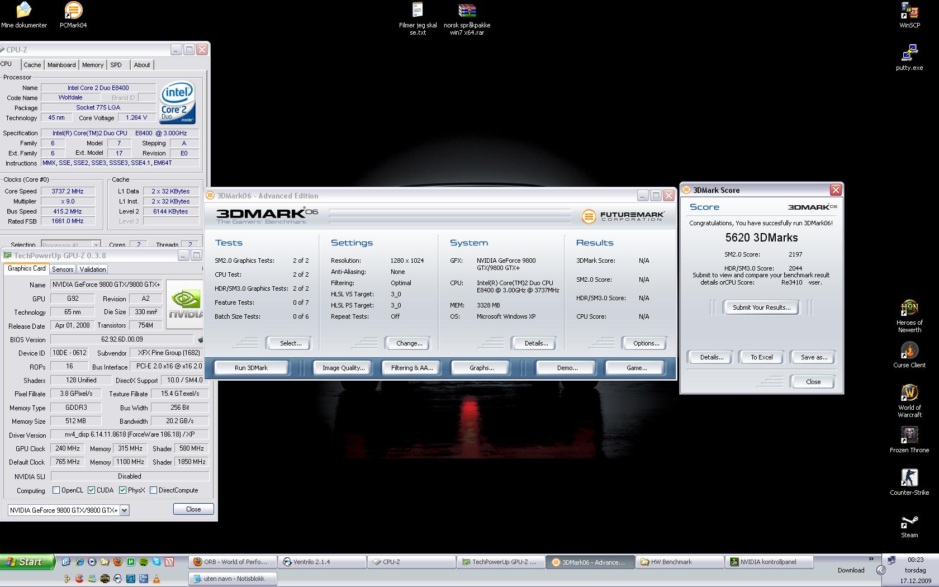Viewport: 939px width, 587px height.
Task: Click the Game... button in 3DMark06
Action: (x=636, y=368)
